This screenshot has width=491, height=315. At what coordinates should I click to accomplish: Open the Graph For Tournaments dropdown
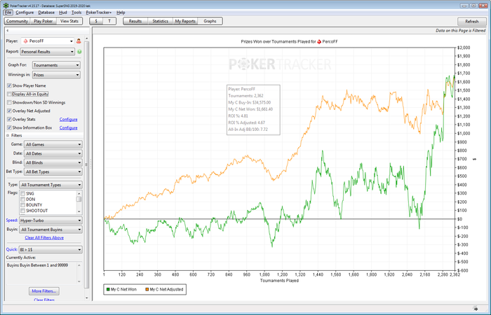point(56,65)
